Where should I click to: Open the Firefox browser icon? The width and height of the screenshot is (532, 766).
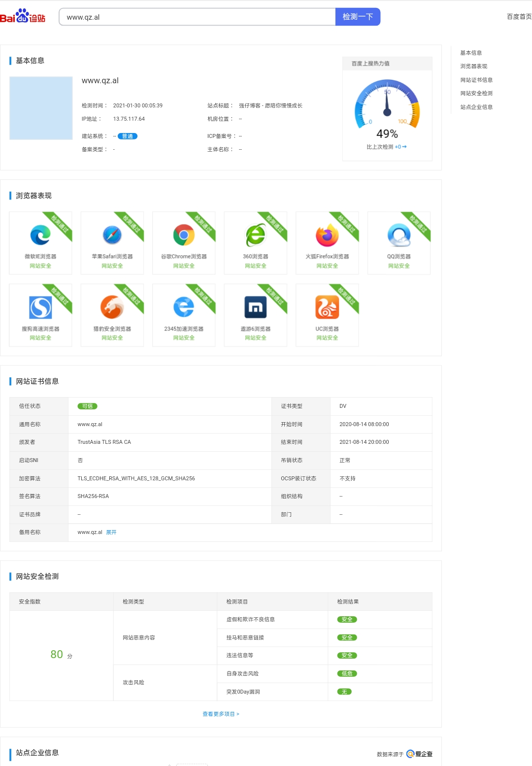coord(327,235)
